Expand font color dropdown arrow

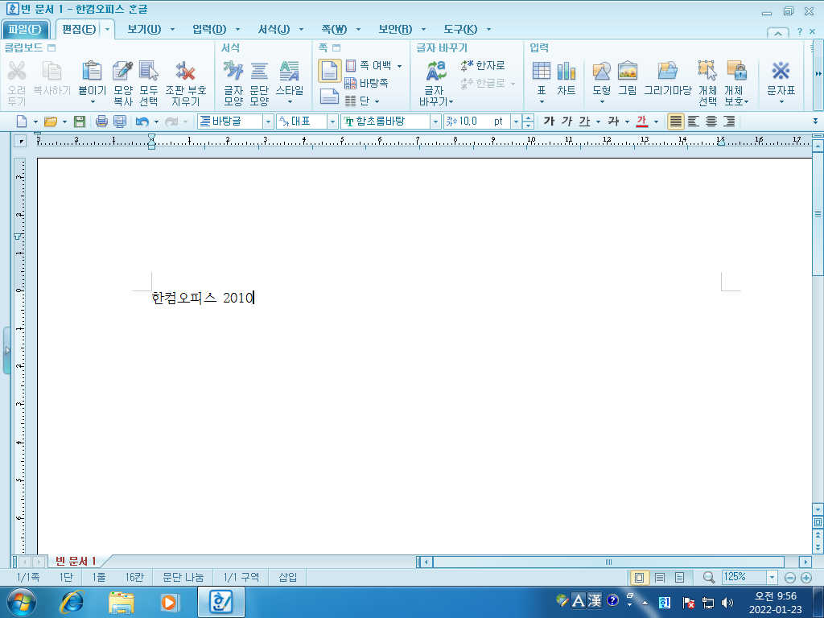coord(656,122)
